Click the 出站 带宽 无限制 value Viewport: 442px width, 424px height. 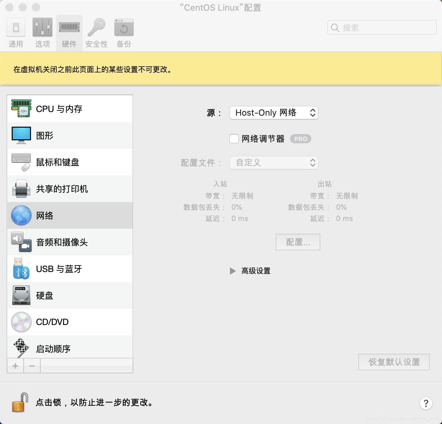[347, 196]
